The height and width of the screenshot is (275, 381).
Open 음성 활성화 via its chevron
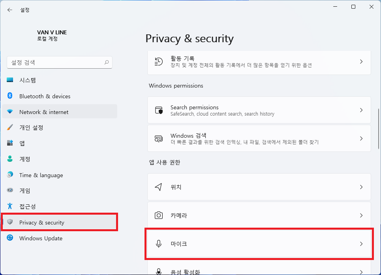point(361,272)
